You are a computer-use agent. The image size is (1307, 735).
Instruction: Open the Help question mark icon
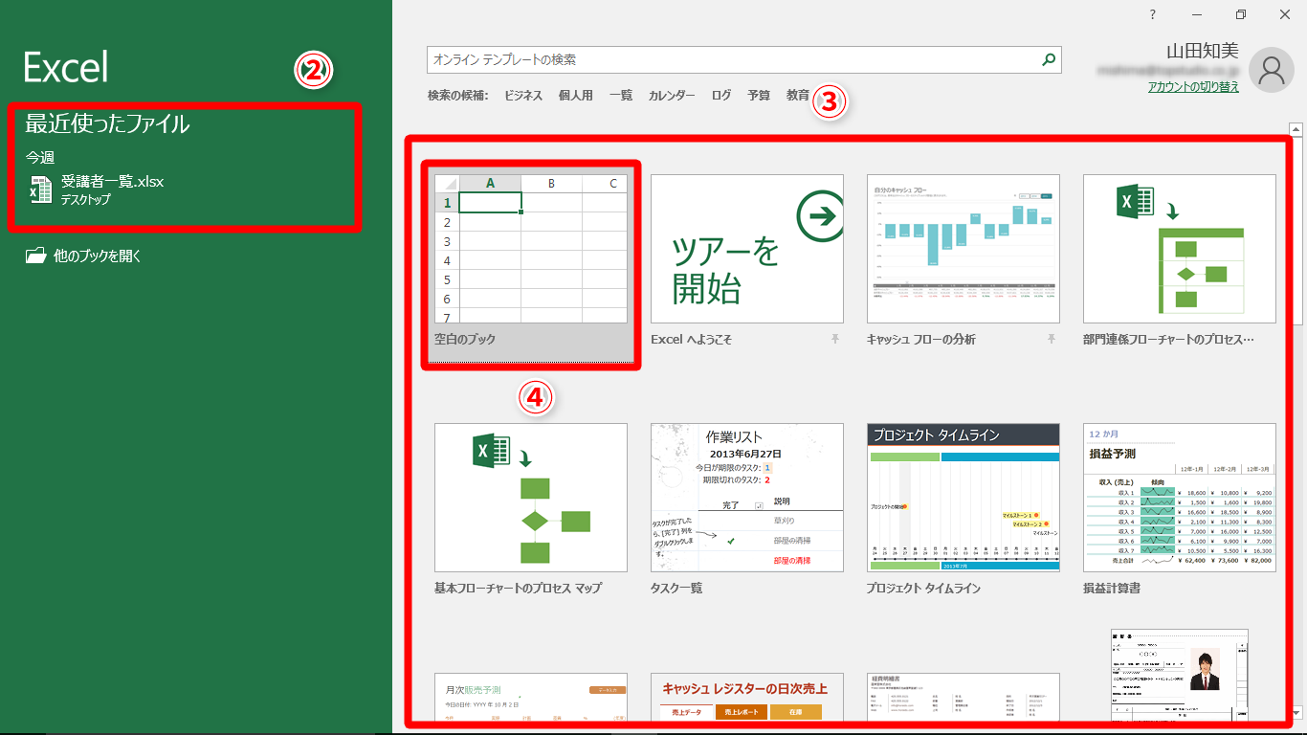coord(1153,14)
